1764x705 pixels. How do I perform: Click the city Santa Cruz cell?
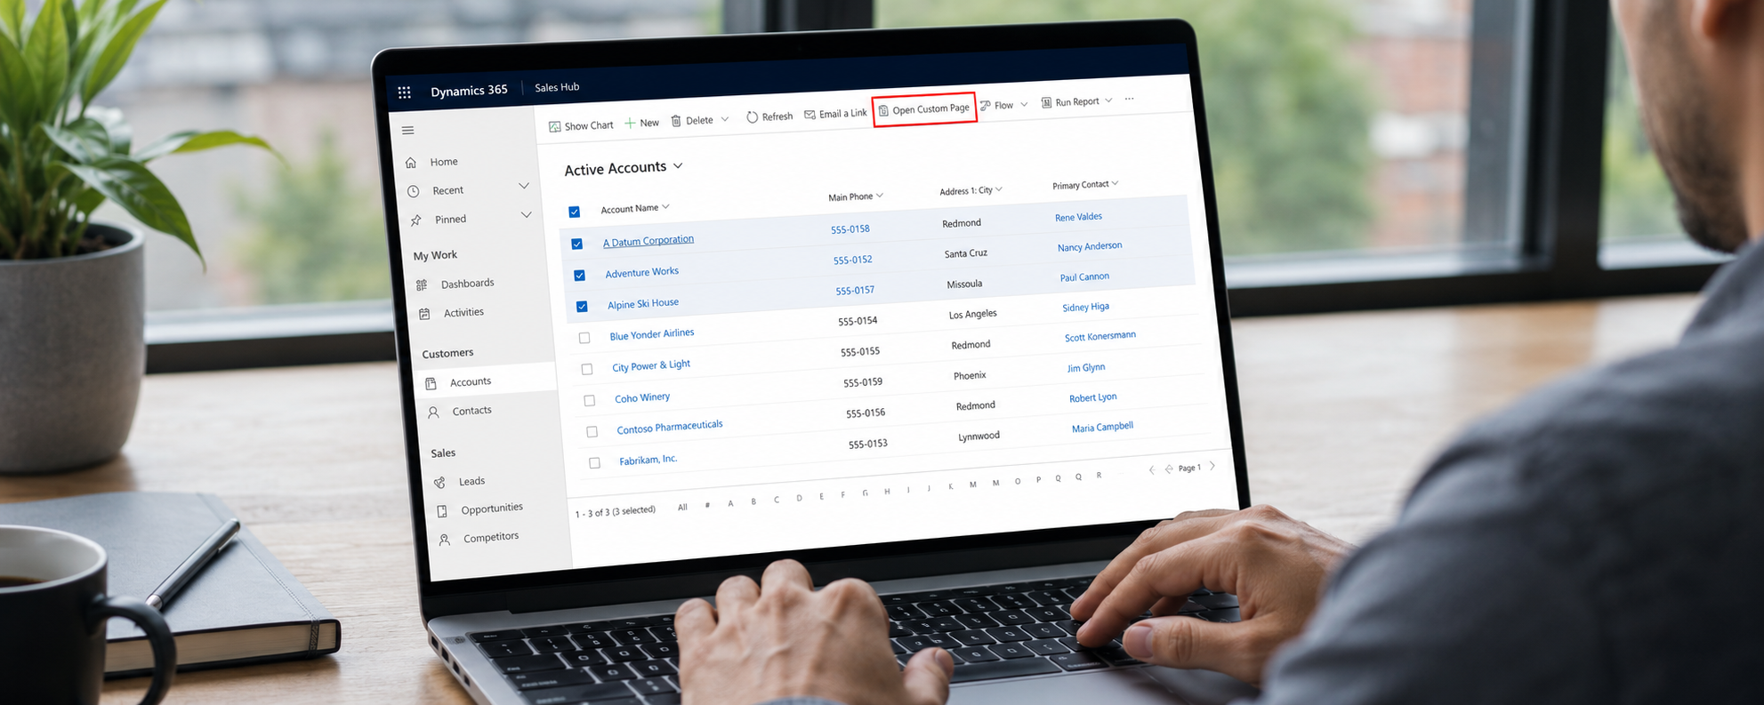(x=966, y=253)
